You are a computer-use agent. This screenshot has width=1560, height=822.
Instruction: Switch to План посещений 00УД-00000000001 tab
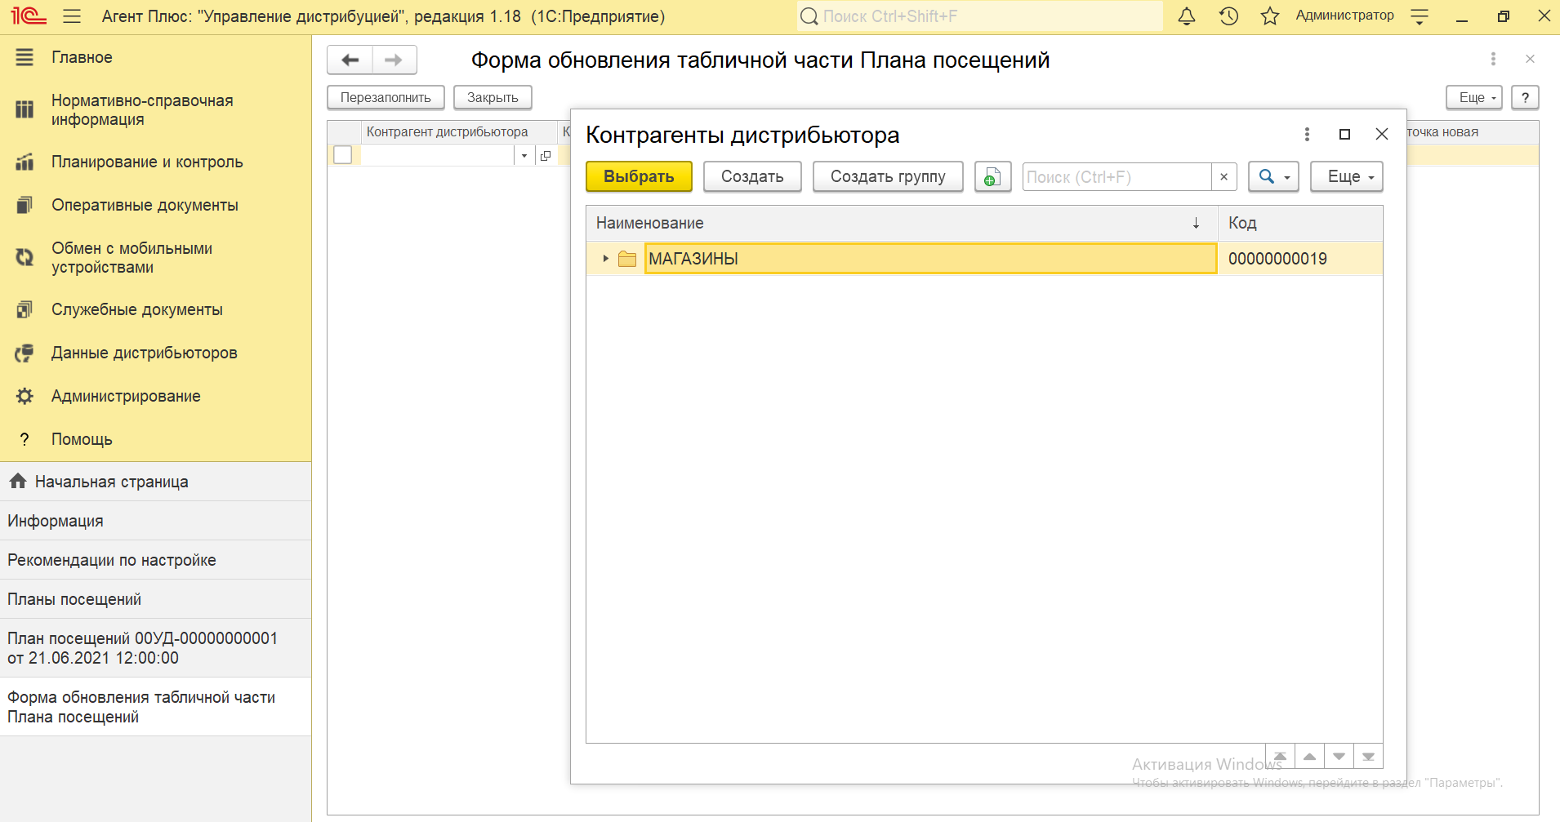tap(155, 648)
